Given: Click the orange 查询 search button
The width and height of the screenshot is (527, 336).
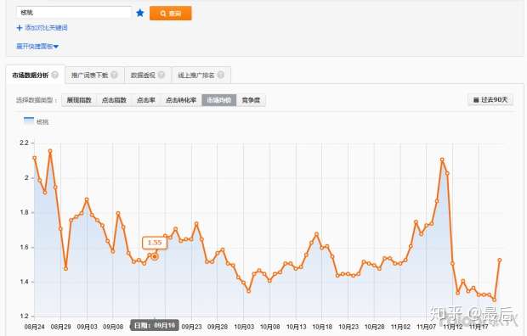Looking at the screenshot, I should [x=170, y=13].
